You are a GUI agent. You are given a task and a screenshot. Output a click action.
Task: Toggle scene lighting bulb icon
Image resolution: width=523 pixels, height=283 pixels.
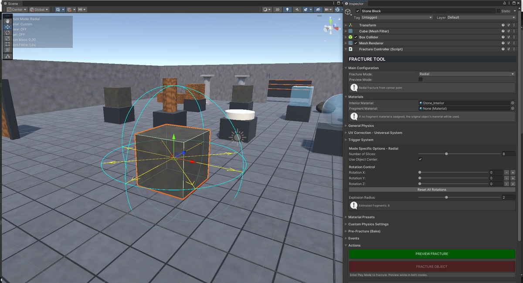click(x=287, y=9)
